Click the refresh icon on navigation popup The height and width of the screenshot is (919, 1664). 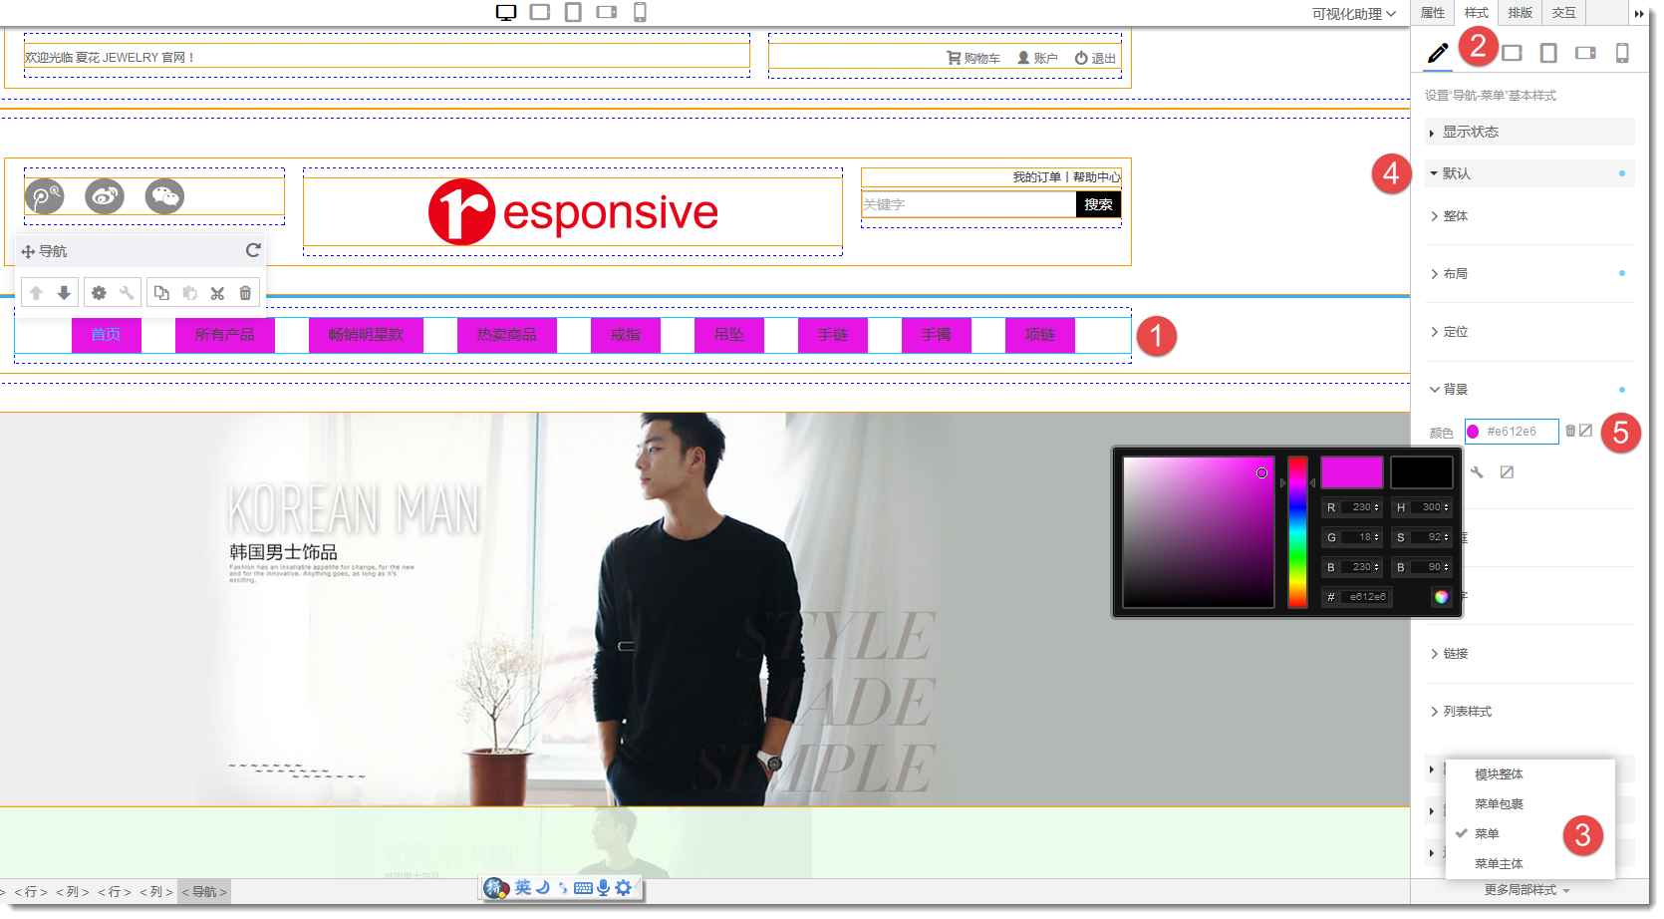coord(253,250)
